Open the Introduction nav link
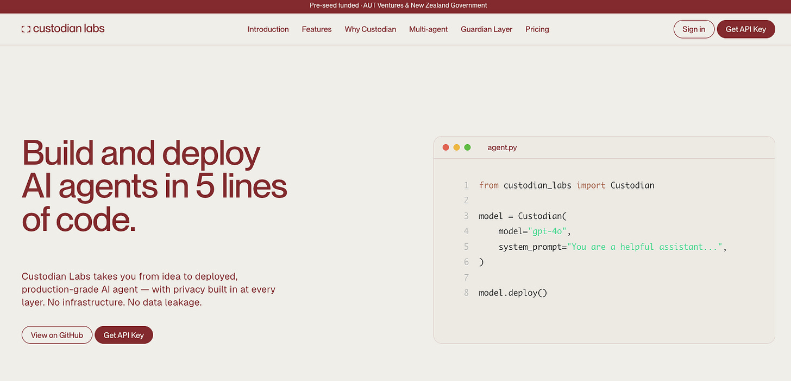The image size is (791, 381). coord(268,29)
